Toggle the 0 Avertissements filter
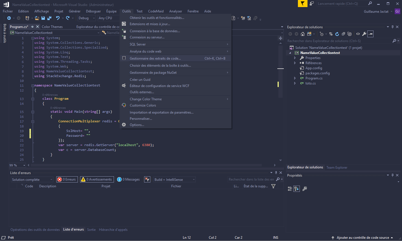The image size is (402, 241). point(96,179)
